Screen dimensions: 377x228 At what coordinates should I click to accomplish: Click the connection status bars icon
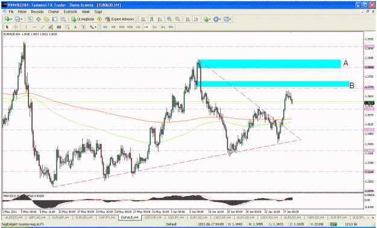(x=333, y=224)
